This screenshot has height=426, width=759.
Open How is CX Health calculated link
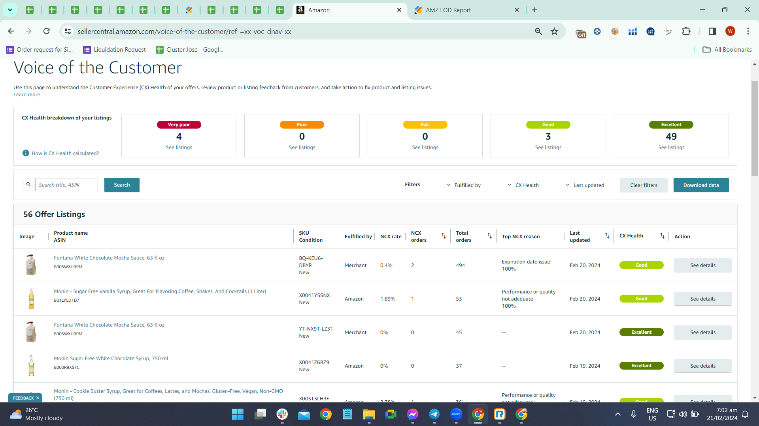(x=65, y=153)
